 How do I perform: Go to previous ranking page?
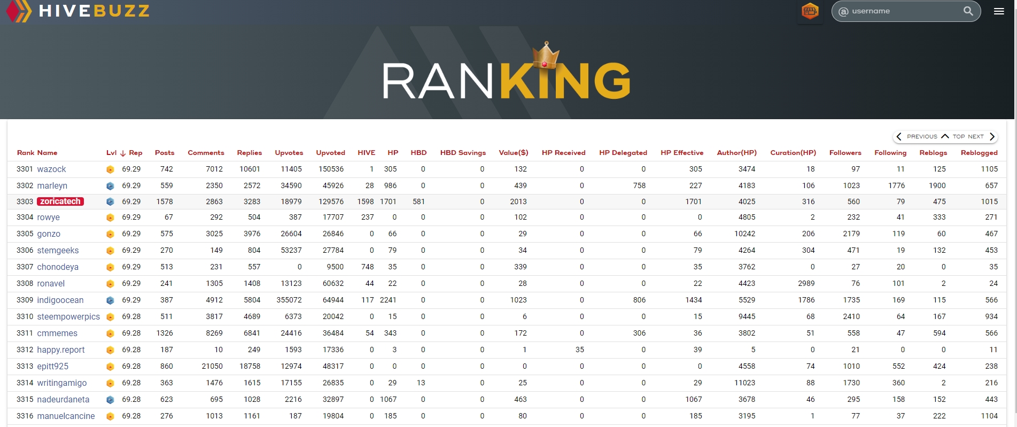(x=917, y=136)
